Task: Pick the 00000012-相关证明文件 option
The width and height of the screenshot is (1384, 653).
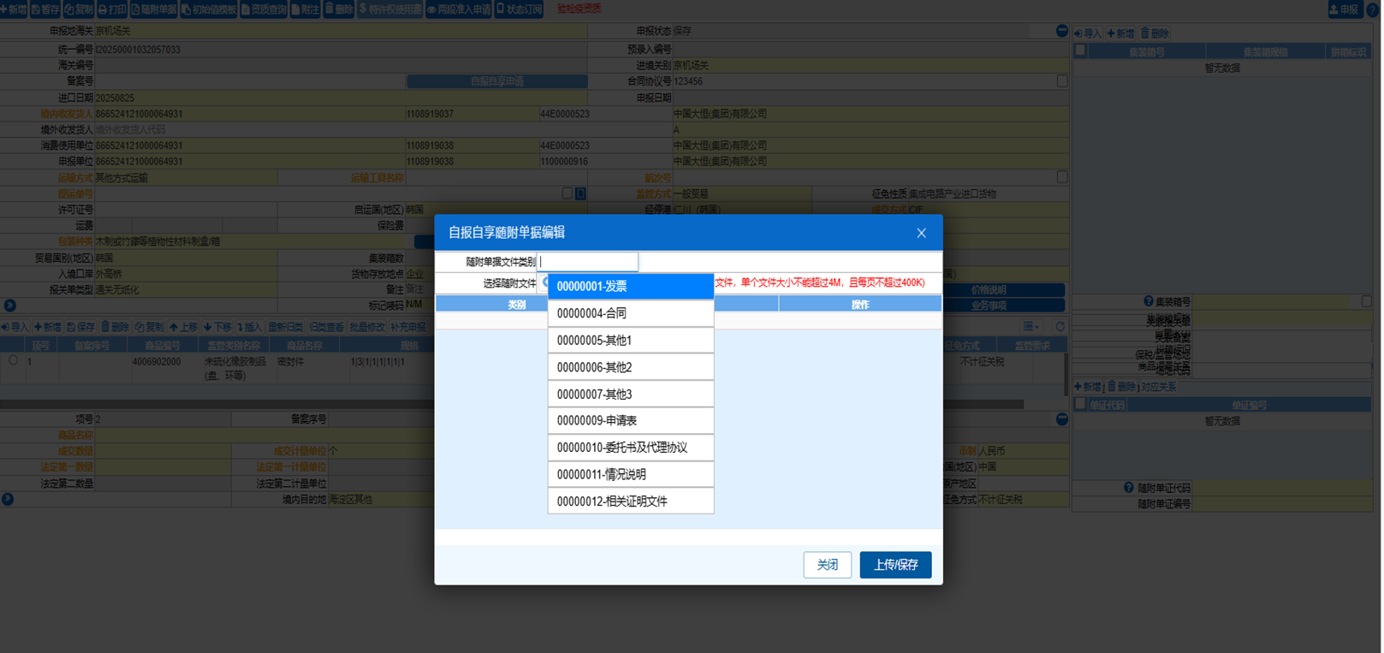Action: coord(630,502)
